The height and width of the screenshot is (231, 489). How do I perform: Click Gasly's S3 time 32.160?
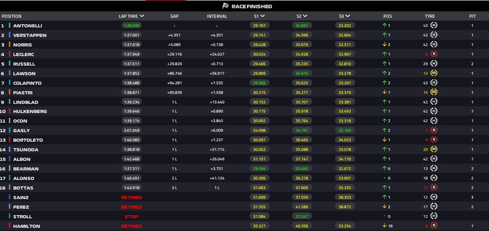click(x=344, y=130)
